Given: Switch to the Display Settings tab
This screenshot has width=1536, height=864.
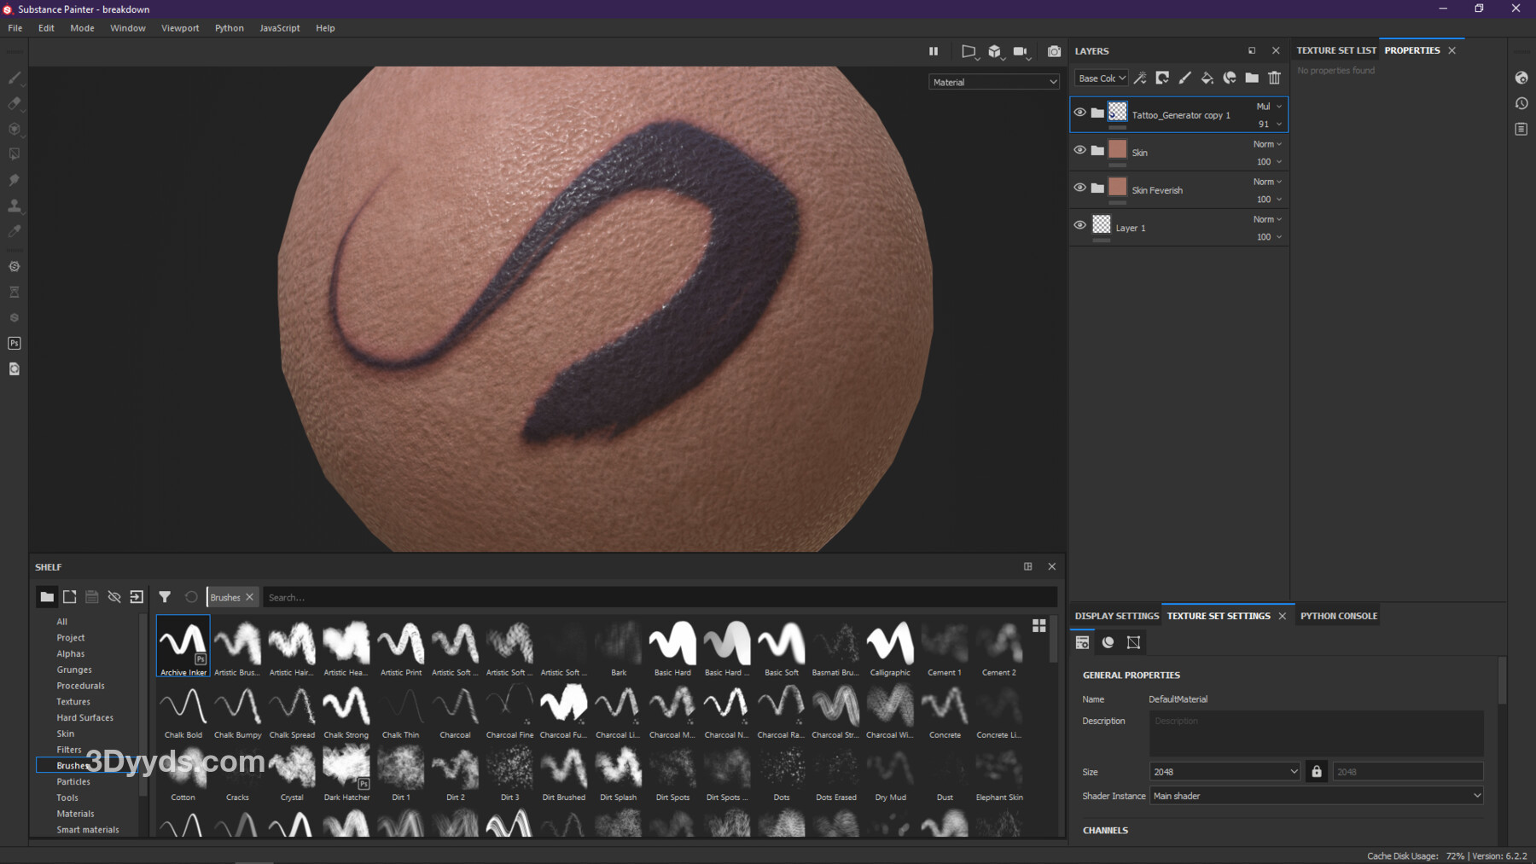Looking at the screenshot, I should 1116,616.
